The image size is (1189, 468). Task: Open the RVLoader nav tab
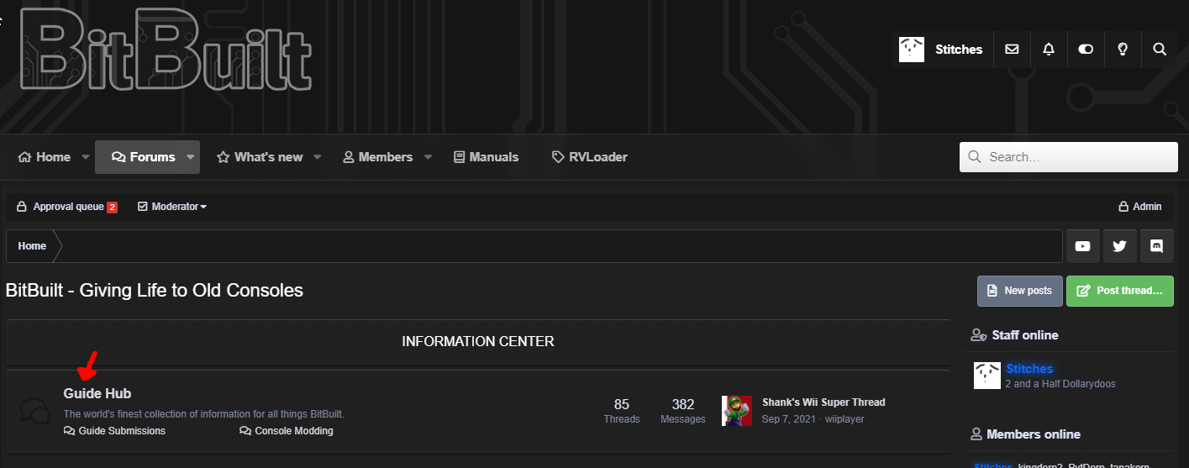(590, 157)
